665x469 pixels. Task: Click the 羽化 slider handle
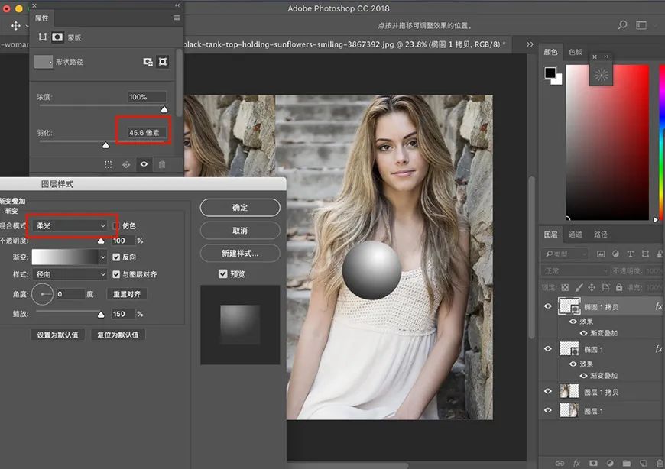coord(106,145)
